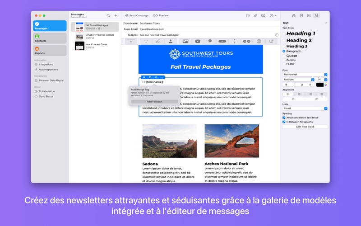Viewport: 361px width, 226px height.
Task: Select the Quote text style
Action: tap(290, 56)
